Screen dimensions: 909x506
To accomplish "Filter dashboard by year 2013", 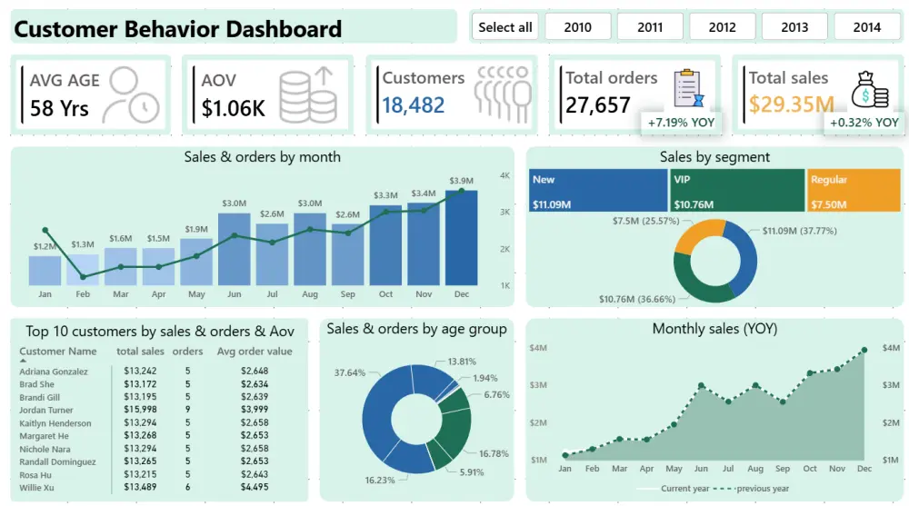I will [x=794, y=27].
